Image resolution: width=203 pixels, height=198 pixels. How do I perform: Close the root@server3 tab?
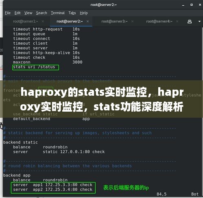[x=132, y=21]
